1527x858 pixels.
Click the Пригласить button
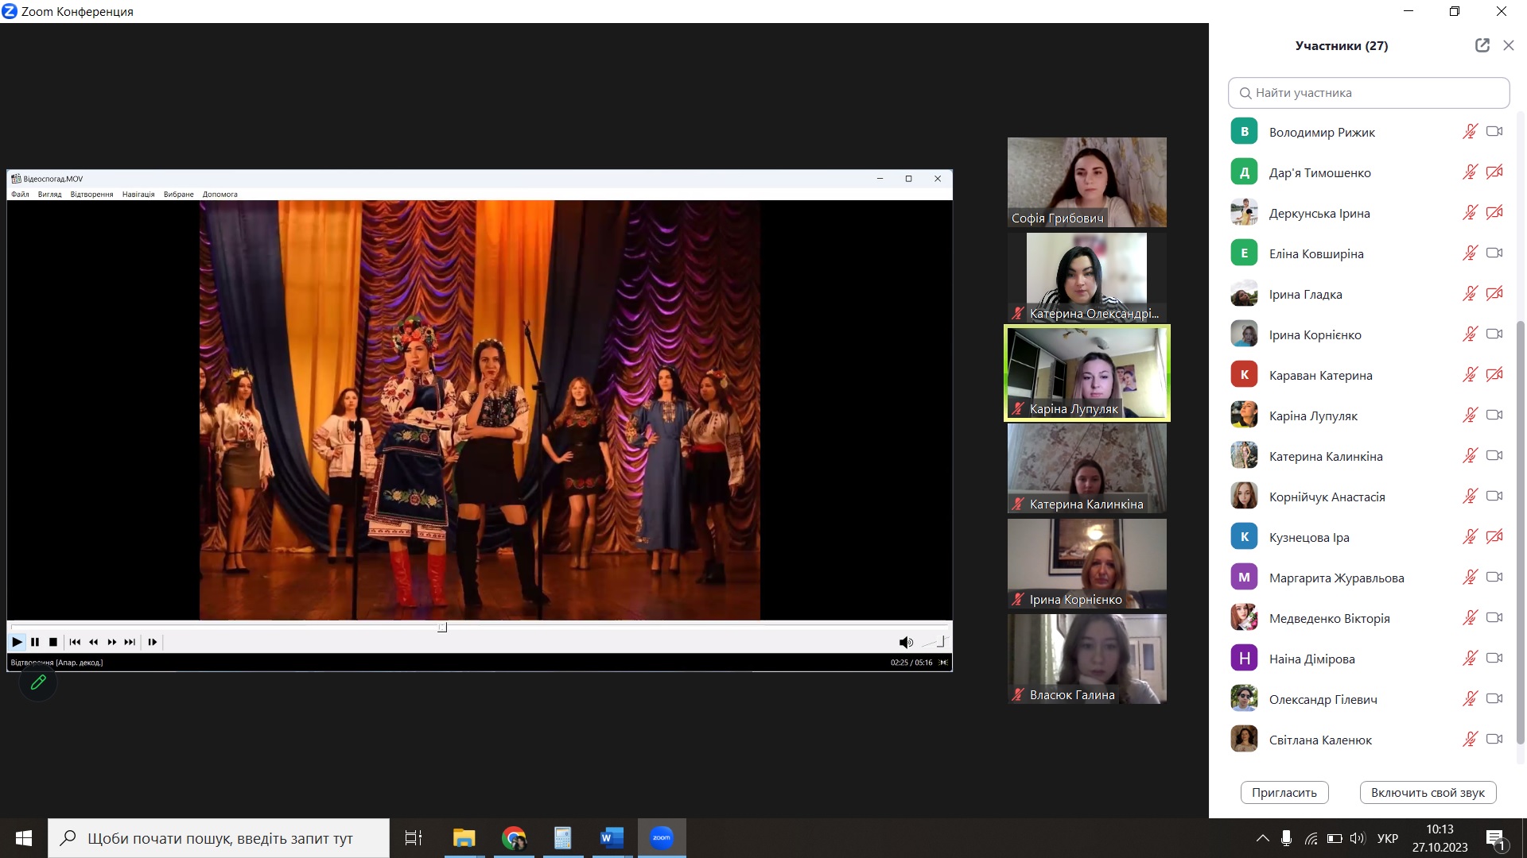[1284, 792]
